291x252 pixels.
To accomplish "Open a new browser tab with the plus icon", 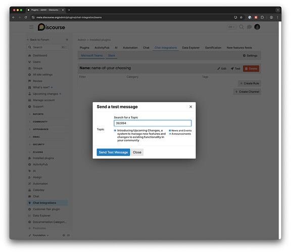I will [69, 10].
